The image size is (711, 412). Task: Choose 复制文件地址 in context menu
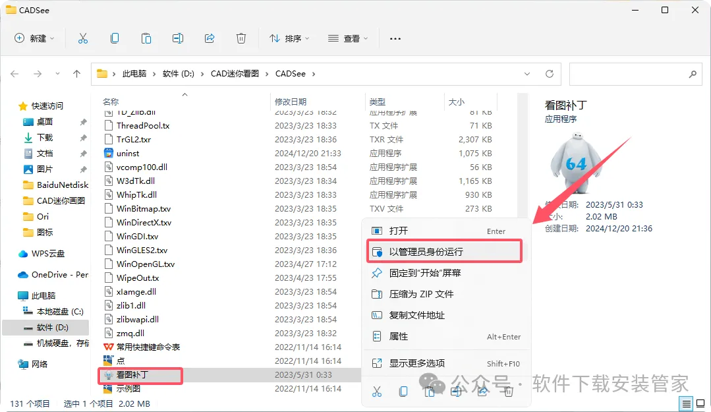pyautogui.click(x=445, y=315)
